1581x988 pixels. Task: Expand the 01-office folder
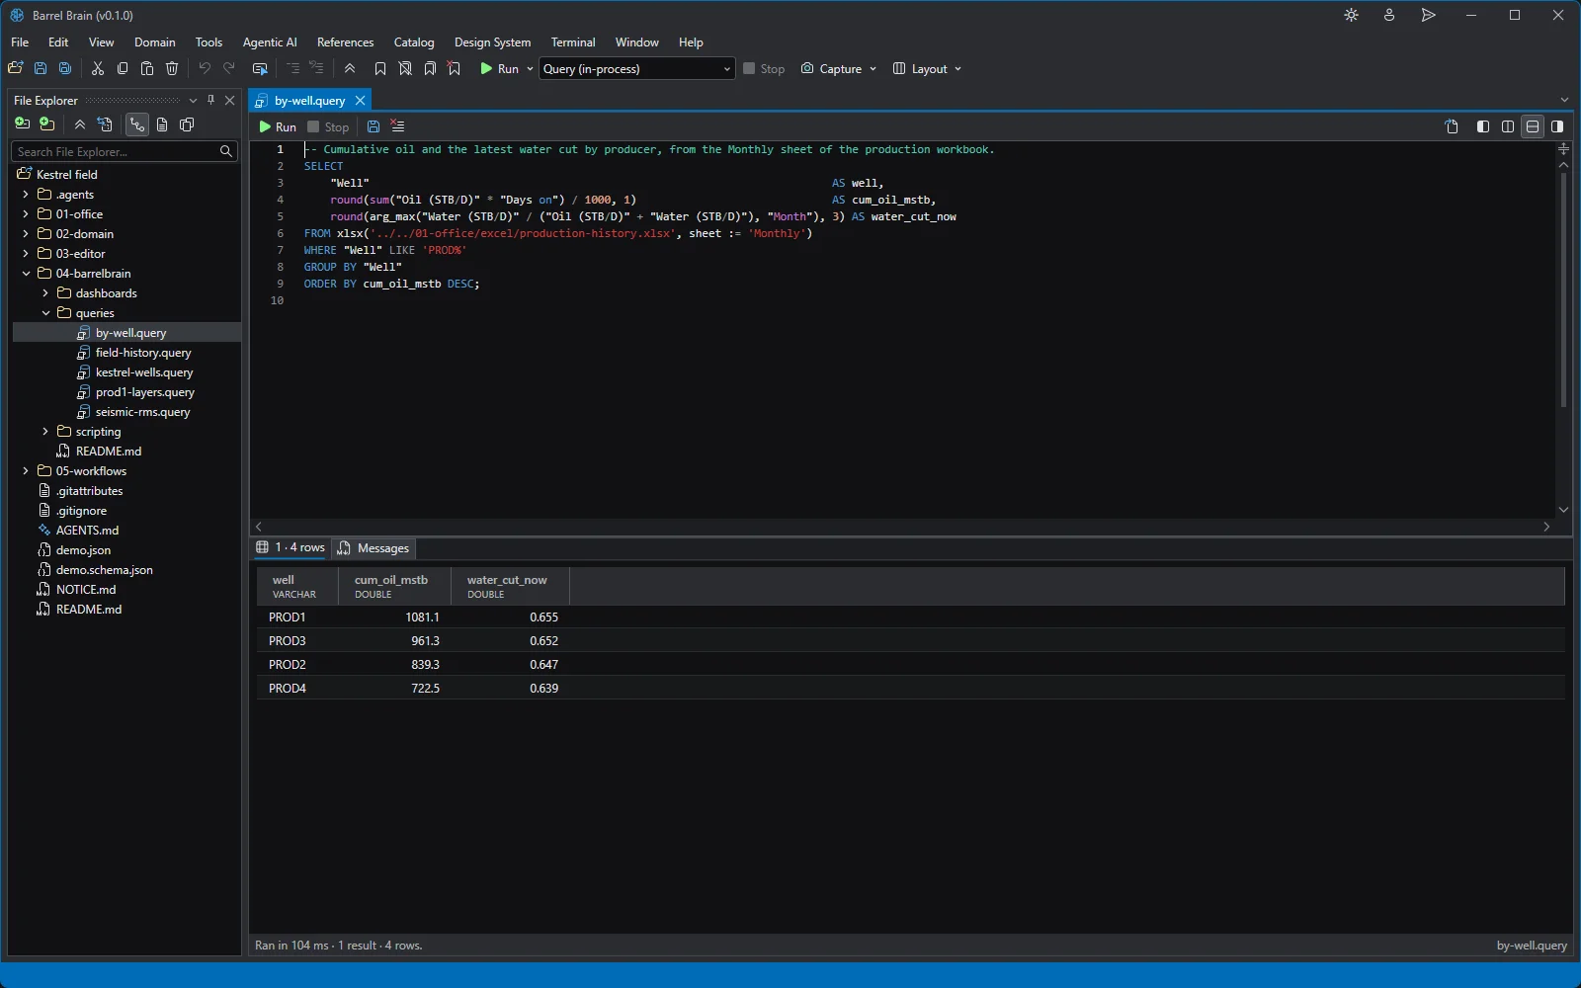tap(26, 214)
